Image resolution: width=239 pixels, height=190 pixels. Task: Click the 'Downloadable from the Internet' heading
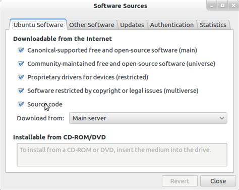click(63, 39)
